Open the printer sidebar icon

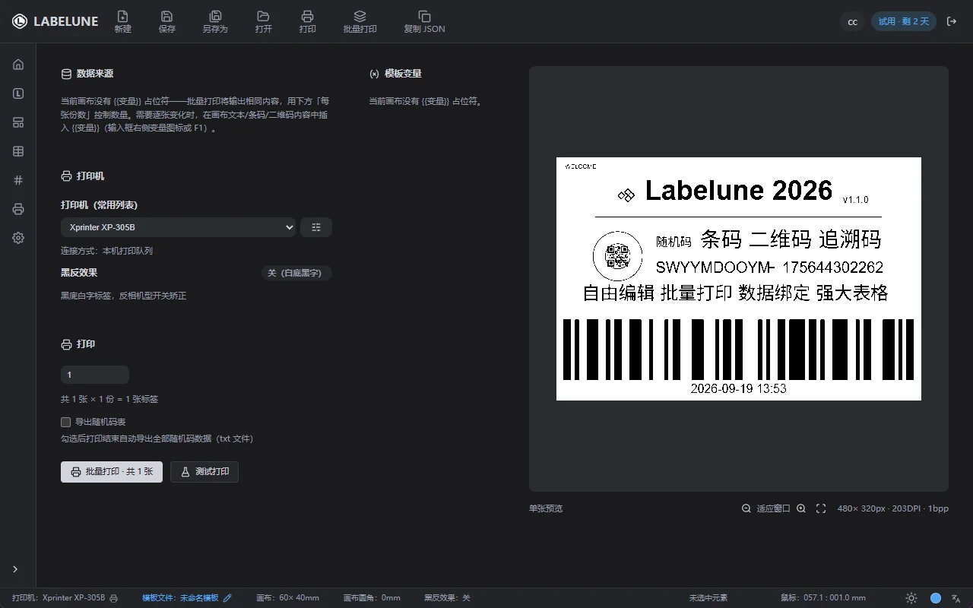point(18,209)
